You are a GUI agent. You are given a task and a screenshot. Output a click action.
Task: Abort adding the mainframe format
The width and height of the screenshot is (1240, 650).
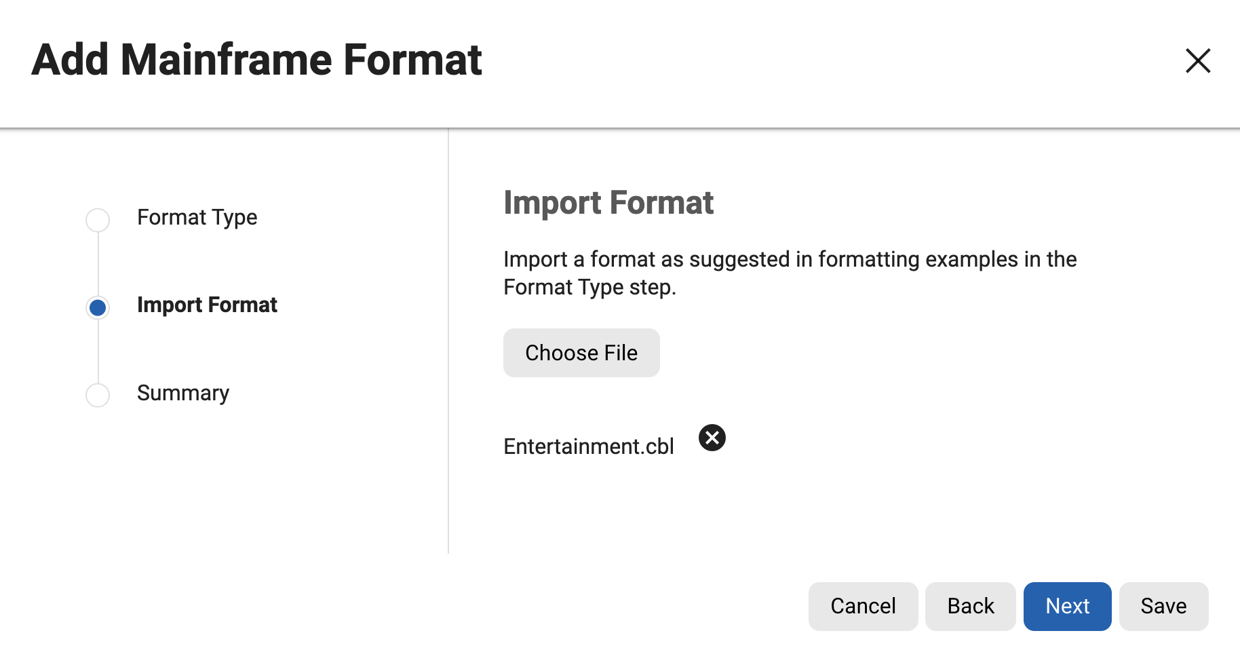click(863, 606)
